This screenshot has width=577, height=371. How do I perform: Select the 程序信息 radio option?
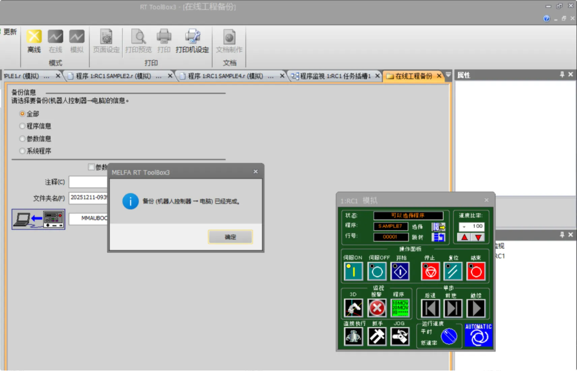[22, 126]
